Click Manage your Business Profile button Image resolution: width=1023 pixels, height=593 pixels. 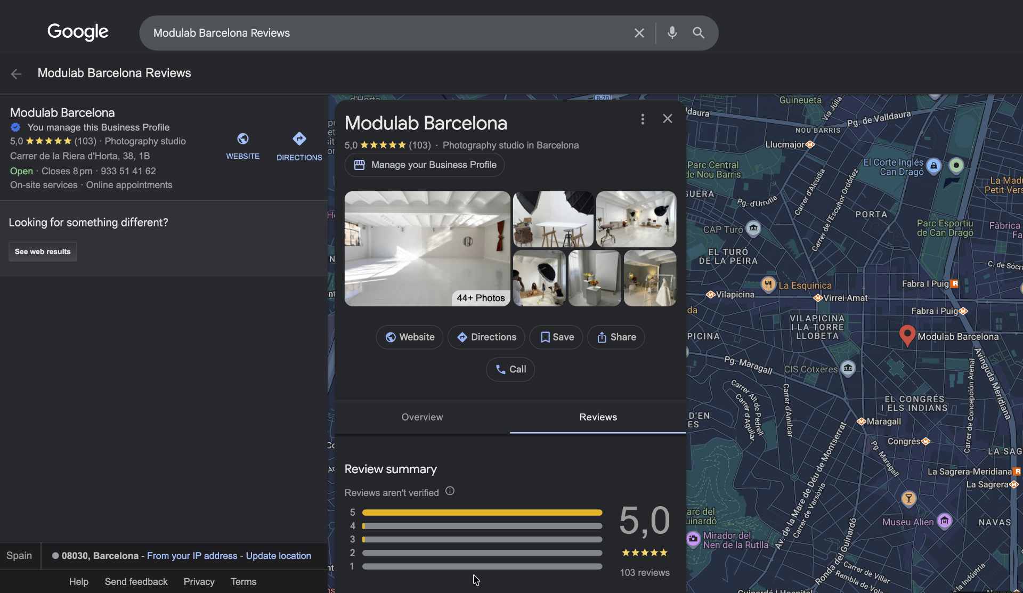pos(424,165)
